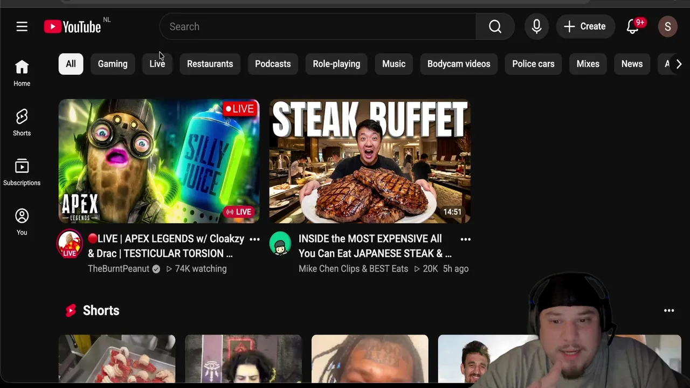690x388 pixels.
Task: Open the notifications bell
Action: pyautogui.click(x=633, y=26)
